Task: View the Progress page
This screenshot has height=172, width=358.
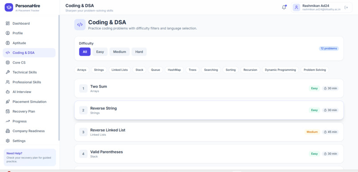Action: (29, 121)
